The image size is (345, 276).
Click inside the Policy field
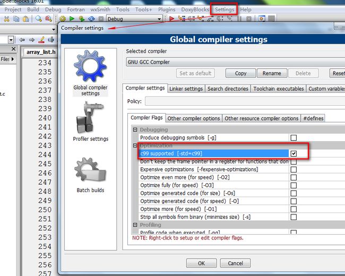[245, 101]
